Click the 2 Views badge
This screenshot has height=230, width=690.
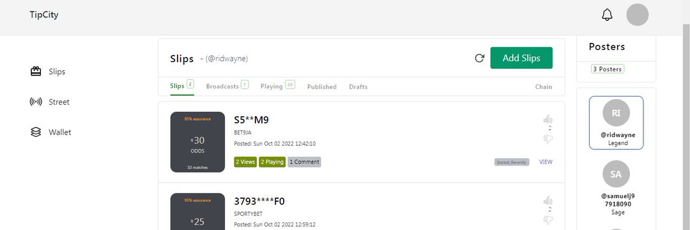click(x=245, y=162)
